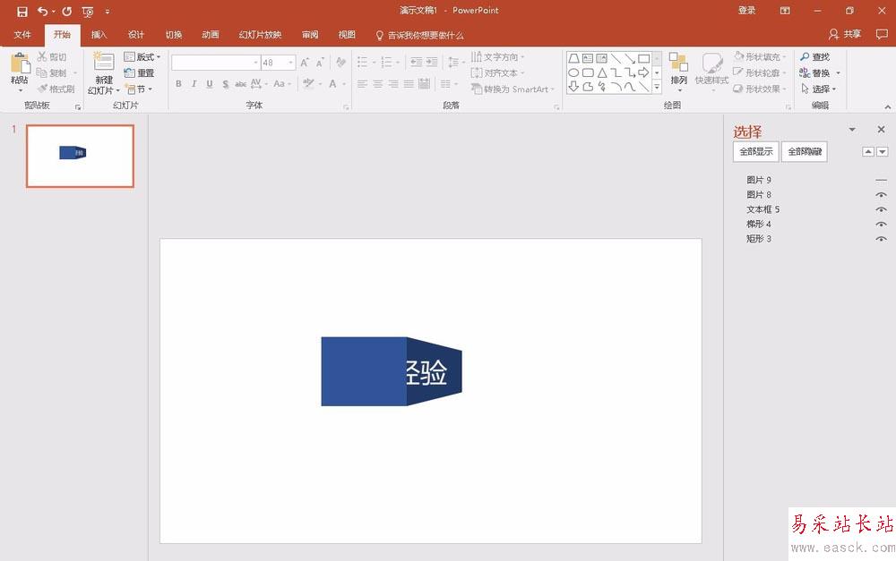This screenshot has width=896, height=561.
Task: Click the Share (共享) button
Action: pos(845,34)
